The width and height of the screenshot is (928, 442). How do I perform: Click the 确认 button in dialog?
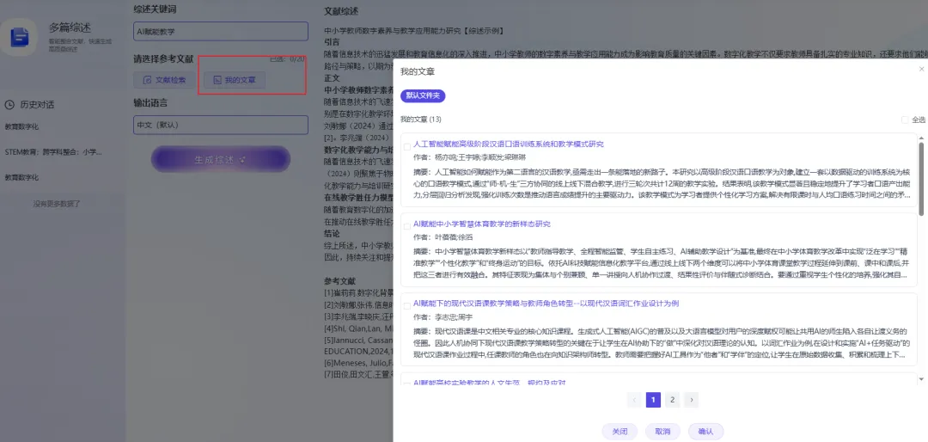point(705,432)
